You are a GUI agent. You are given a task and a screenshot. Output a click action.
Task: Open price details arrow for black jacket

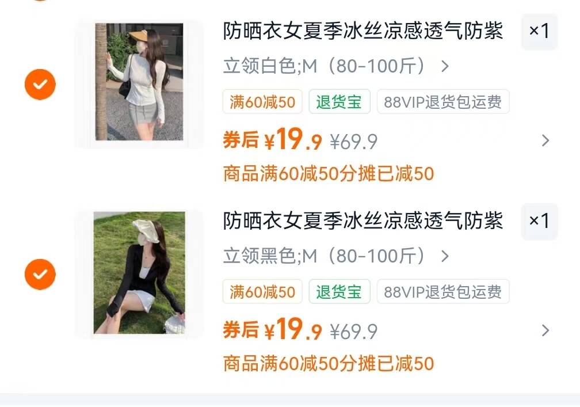pos(545,330)
